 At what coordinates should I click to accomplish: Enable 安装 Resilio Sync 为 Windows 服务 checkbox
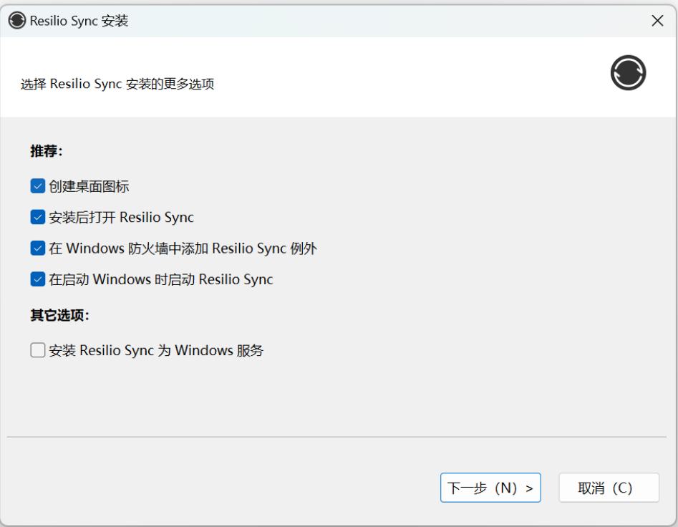coord(38,350)
